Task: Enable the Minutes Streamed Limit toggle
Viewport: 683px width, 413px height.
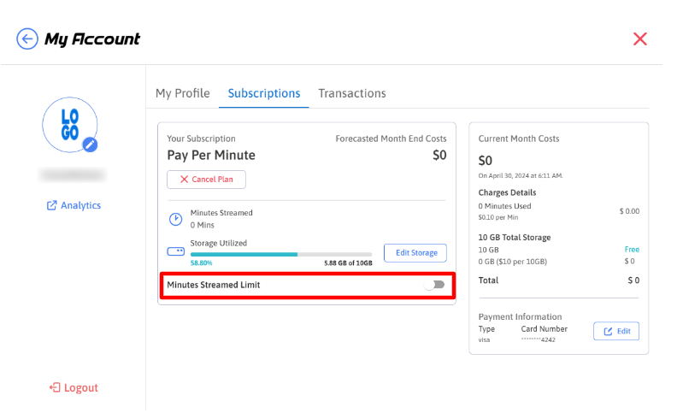Action: tap(437, 285)
